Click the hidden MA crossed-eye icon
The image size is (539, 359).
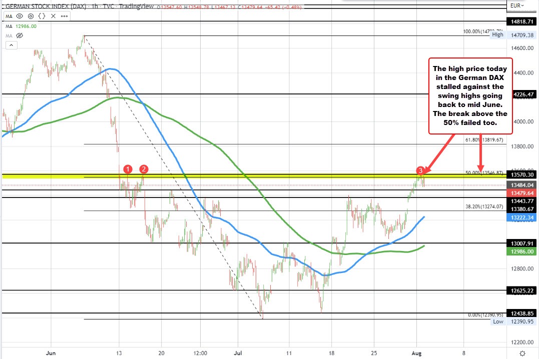(x=19, y=35)
